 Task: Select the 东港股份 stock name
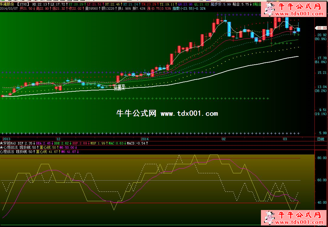click(7, 5)
